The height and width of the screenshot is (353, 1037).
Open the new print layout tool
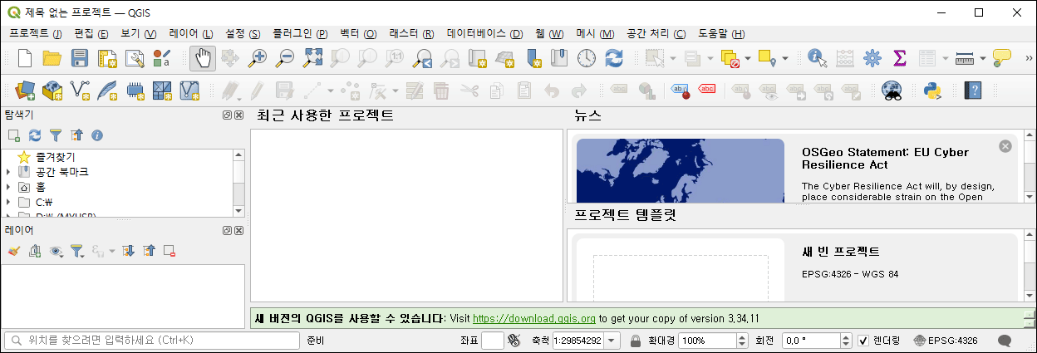tap(107, 58)
